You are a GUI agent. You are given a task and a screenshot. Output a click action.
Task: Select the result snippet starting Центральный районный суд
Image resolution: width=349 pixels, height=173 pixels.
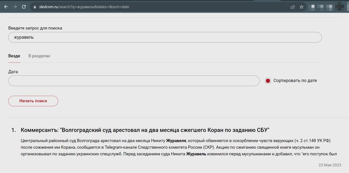click(x=179, y=147)
